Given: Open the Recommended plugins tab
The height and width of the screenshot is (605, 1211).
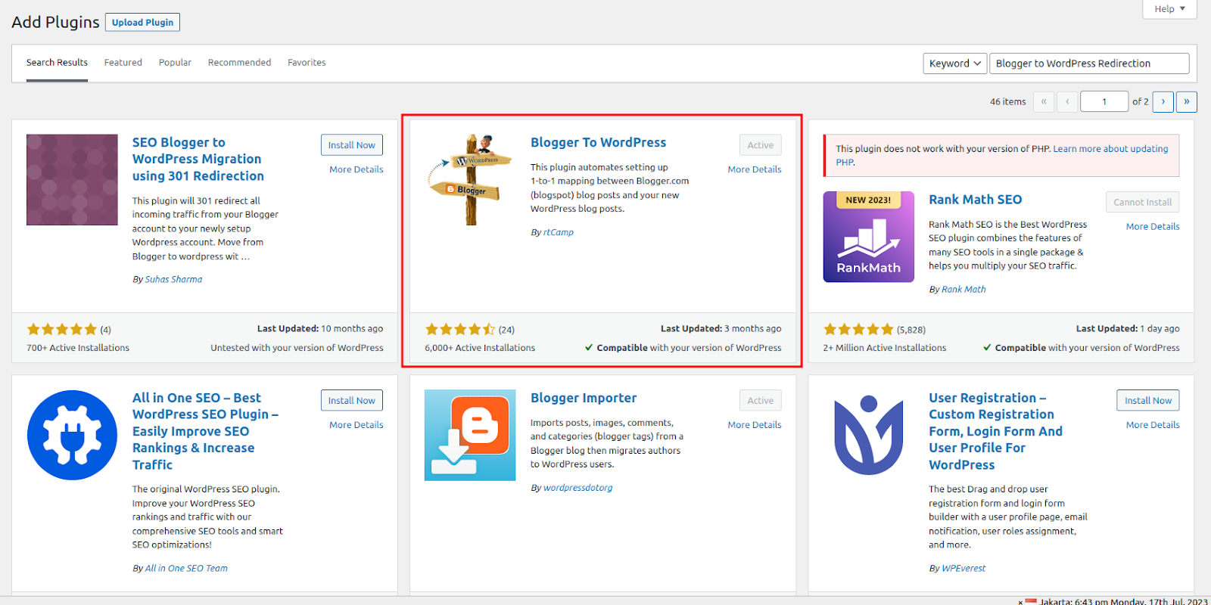Looking at the screenshot, I should click(x=239, y=63).
